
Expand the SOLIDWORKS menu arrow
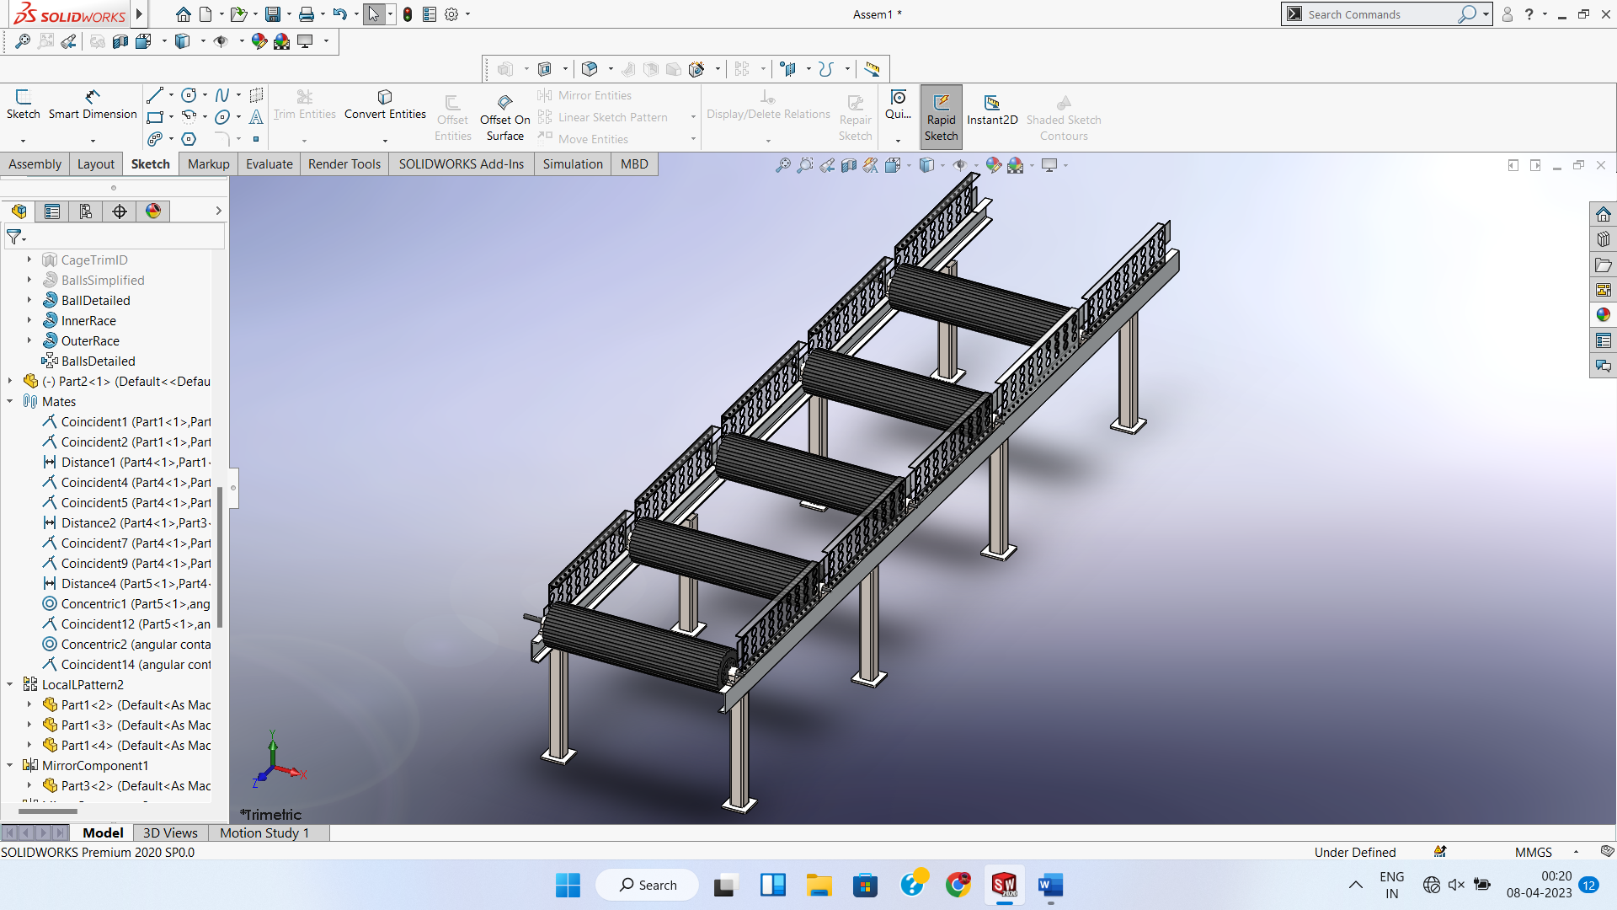tap(140, 14)
